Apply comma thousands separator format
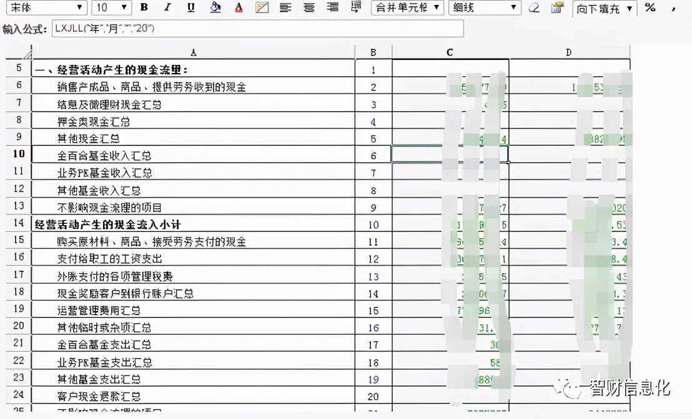Image resolution: width=692 pixels, height=419 pixels. [673, 8]
